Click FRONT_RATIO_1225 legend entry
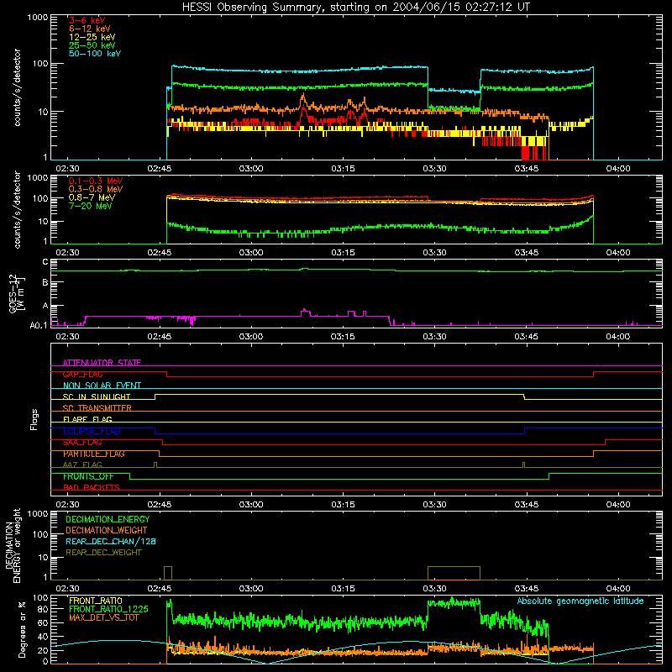Screen dimensions: 672x672 pos(109,609)
